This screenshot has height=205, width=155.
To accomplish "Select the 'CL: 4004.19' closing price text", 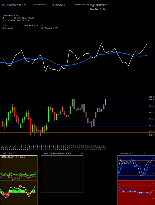I will (58, 6).
